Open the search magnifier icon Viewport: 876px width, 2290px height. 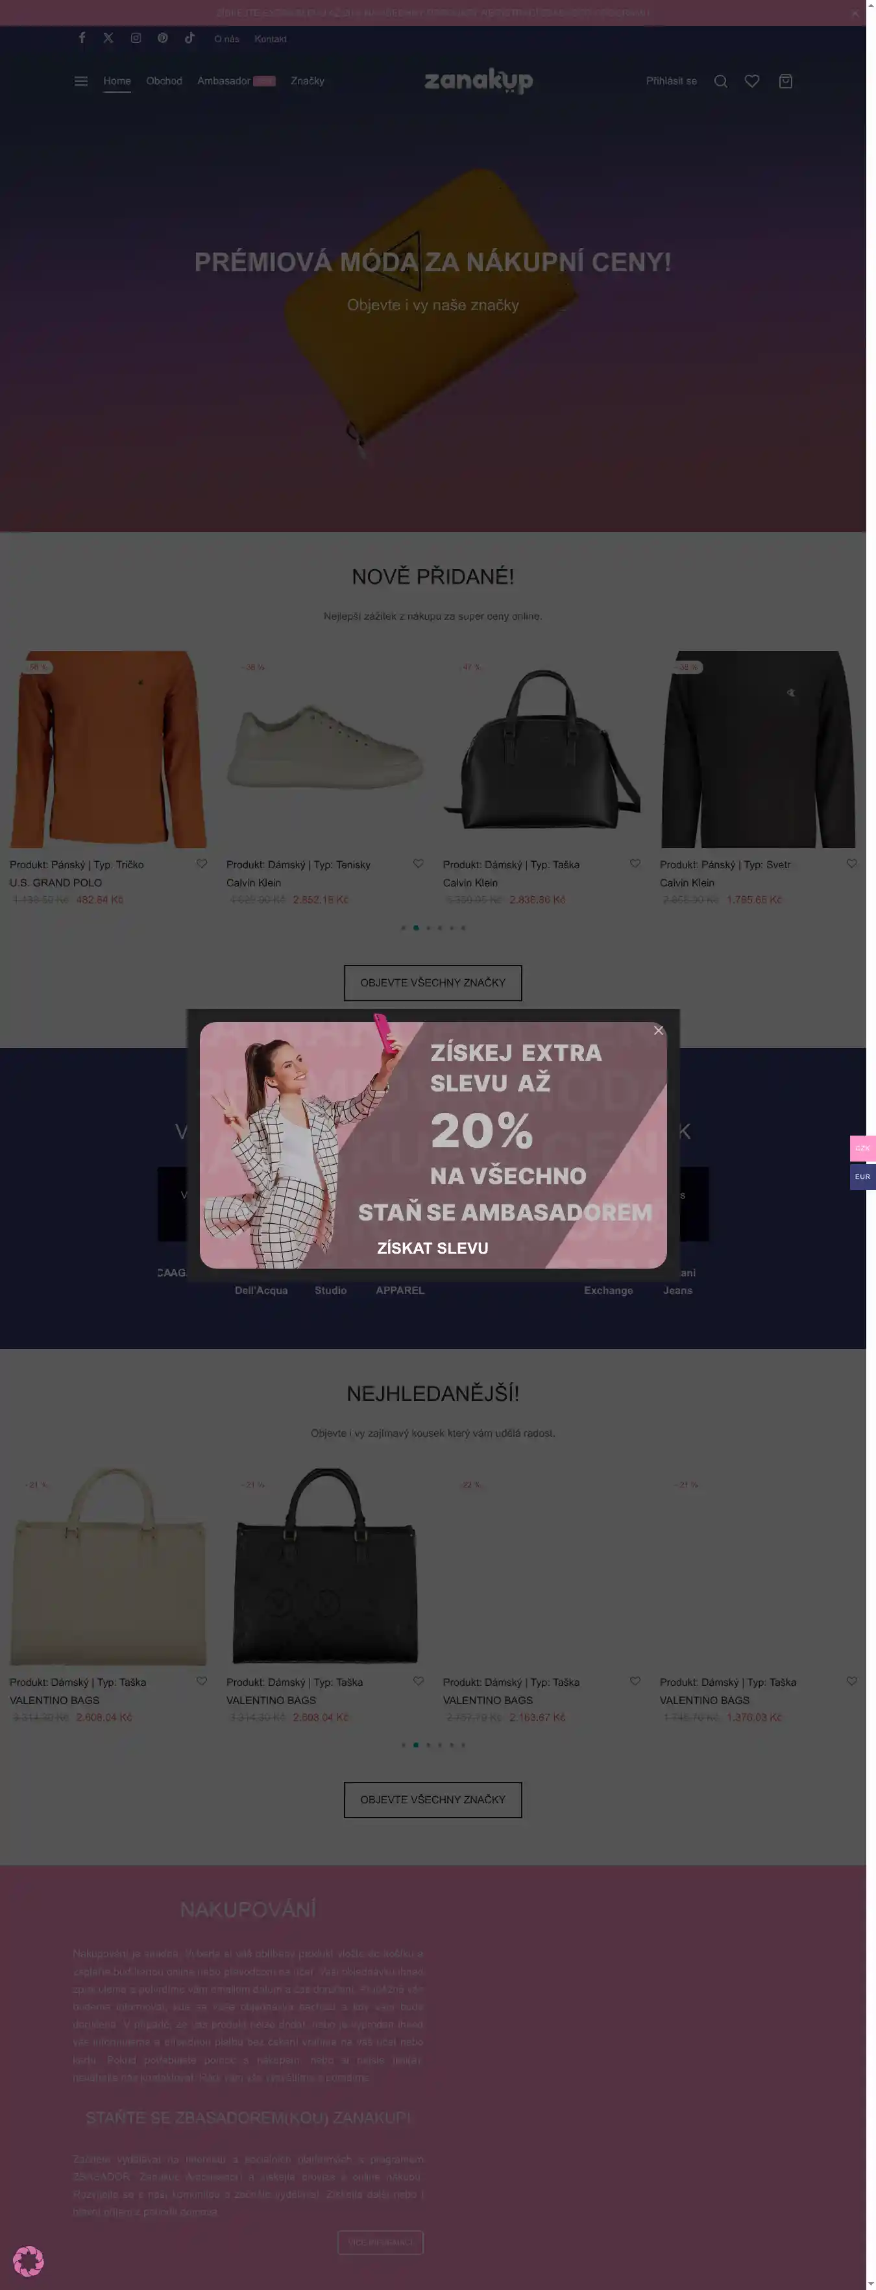(720, 81)
